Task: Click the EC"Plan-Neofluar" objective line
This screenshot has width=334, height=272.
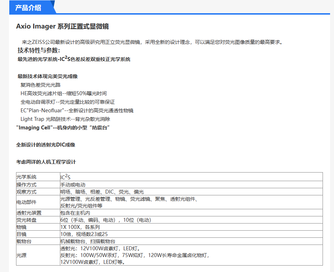Action: pyautogui.click(x=77, y=111)
